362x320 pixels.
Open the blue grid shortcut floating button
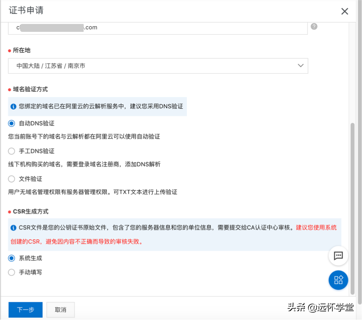pos(338,280)
